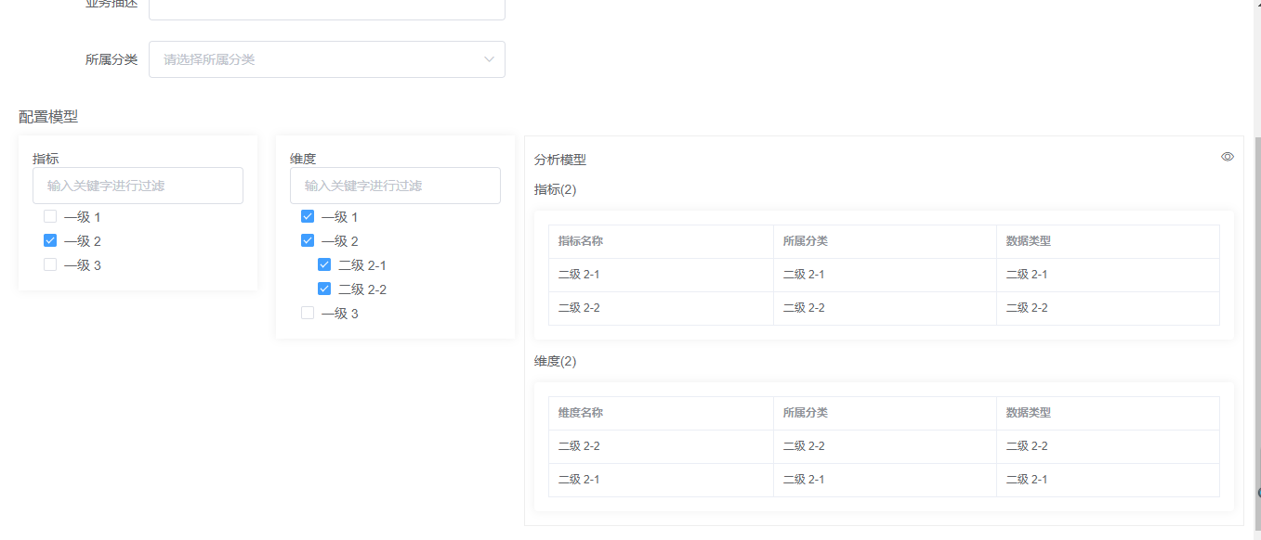The width and height of the screenshot is (1261, 540).
Task: Click 二级 2-1 cell under 指标名称 column
Action: (x=661, y=275)
